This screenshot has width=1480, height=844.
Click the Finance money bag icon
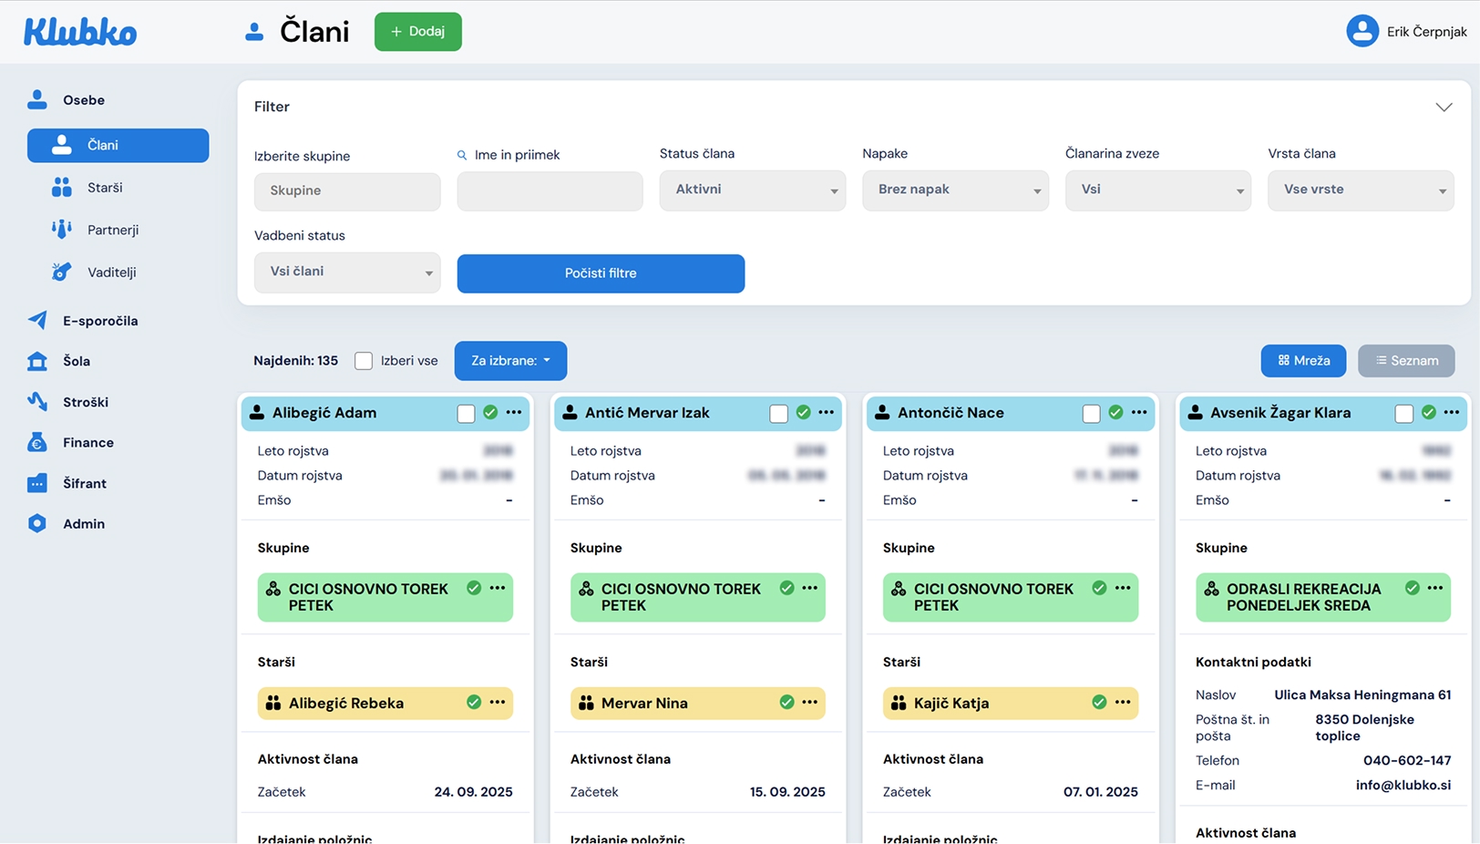37,443
